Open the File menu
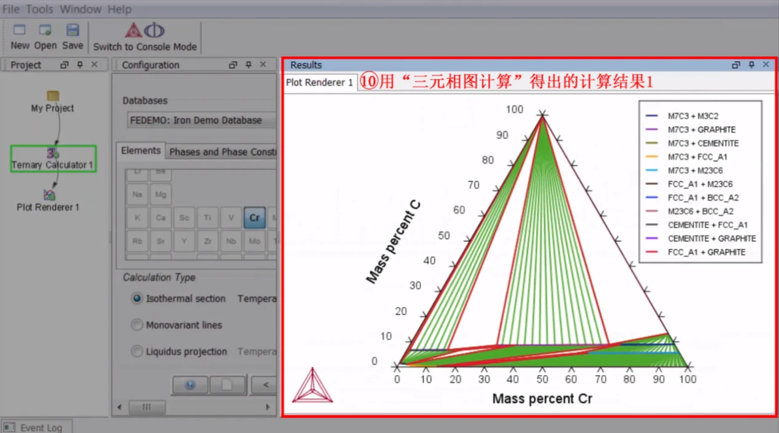Screen dimensions: 779x433 point(11,9)
